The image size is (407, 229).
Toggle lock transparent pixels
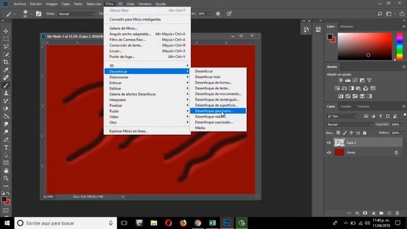click(338, 133)
